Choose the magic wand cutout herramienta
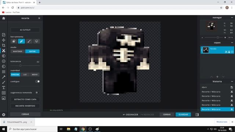The height and width of the screenshot is (132, 235). [x=21, y=41]
